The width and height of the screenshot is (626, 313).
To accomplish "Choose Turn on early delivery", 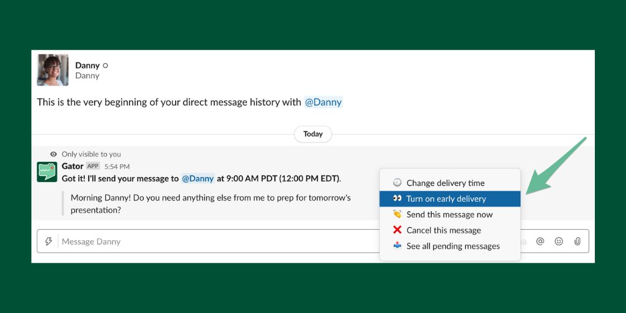I will pyautogui.click(x=450, y=199).
